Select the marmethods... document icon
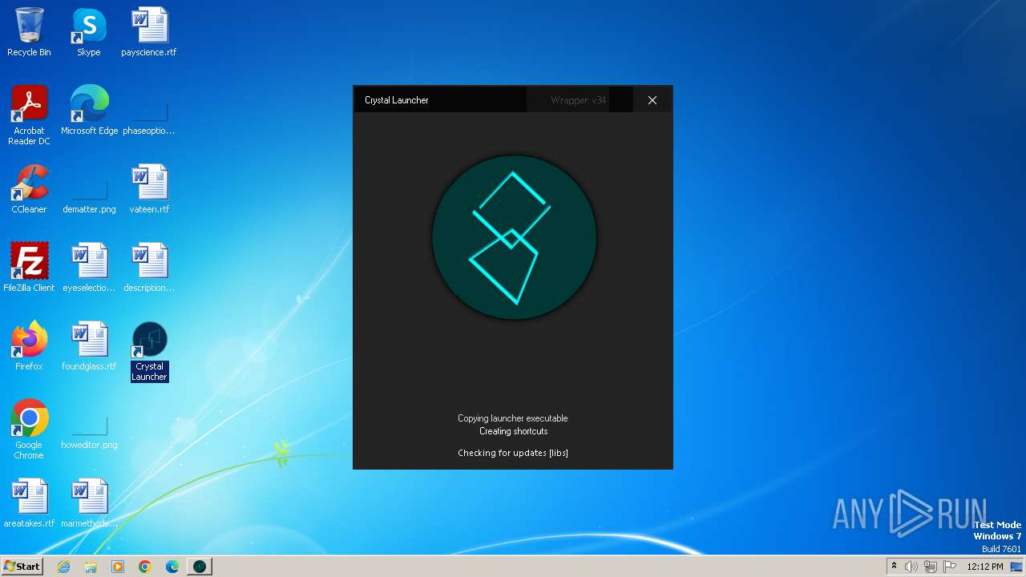This screenshot has height=577, width=1026. pos(89,503)
